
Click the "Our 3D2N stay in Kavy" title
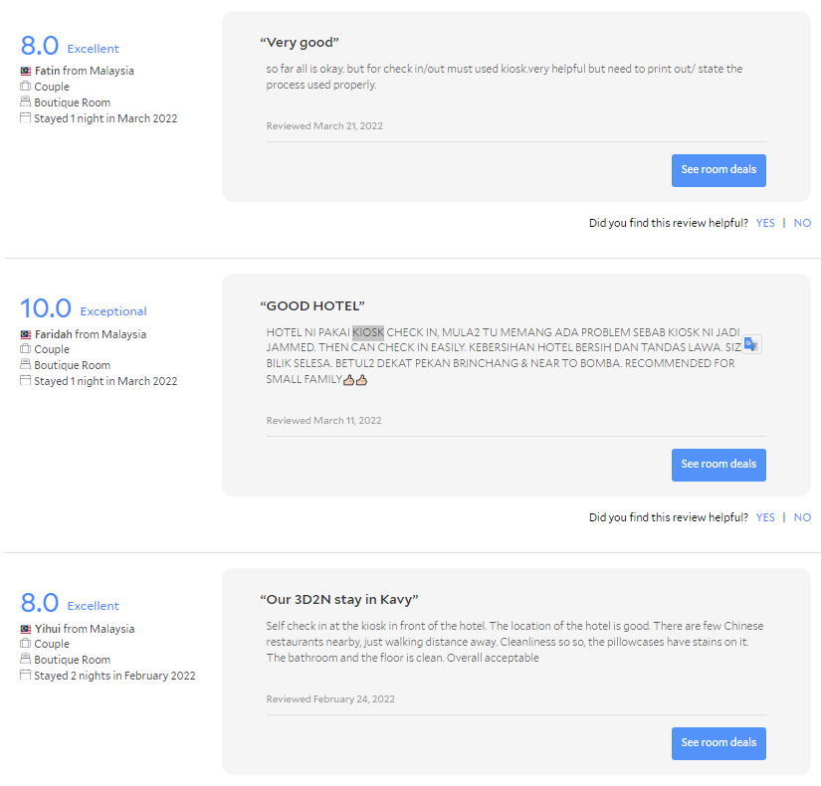(x=338, y=600)
